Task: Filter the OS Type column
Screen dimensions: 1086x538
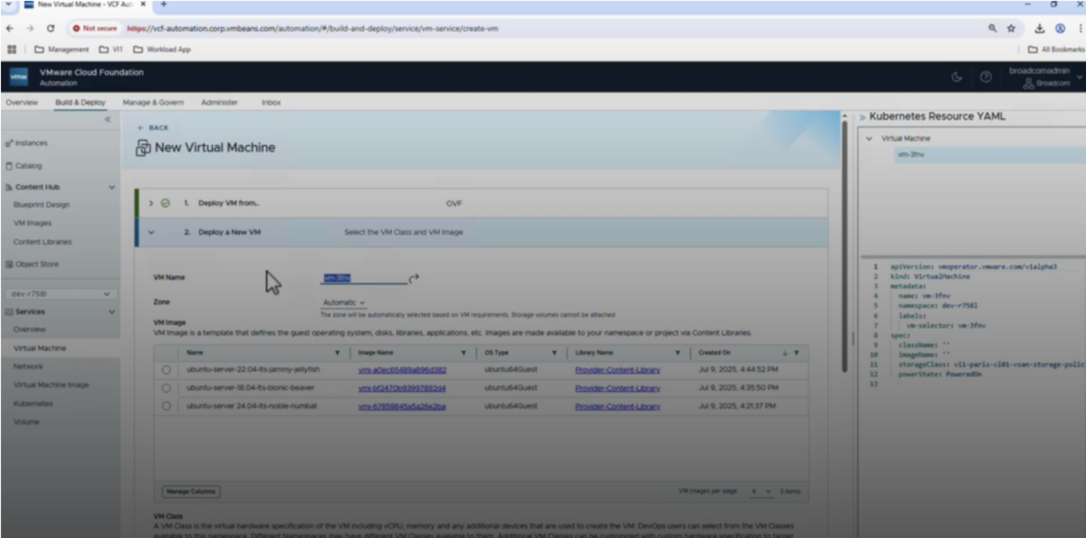Action: click(554, 353)
